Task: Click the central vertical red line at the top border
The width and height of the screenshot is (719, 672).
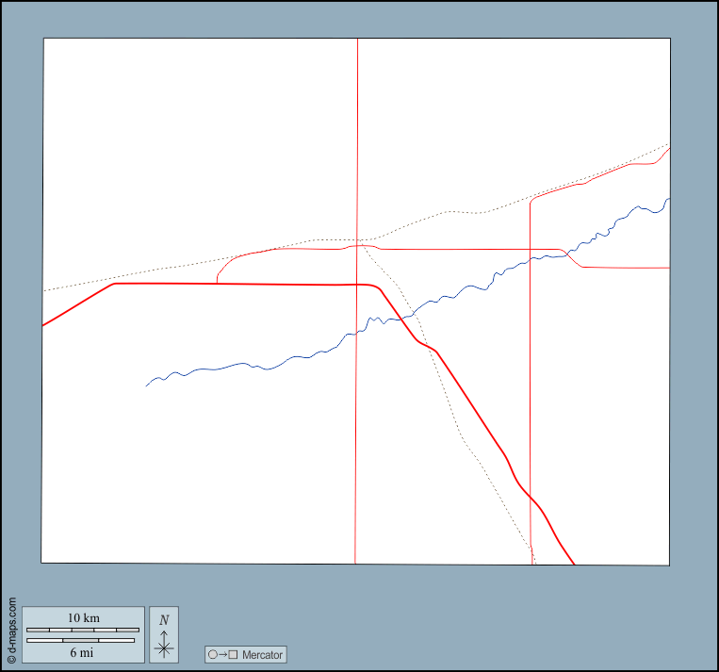Action: (x=357, y=40)
